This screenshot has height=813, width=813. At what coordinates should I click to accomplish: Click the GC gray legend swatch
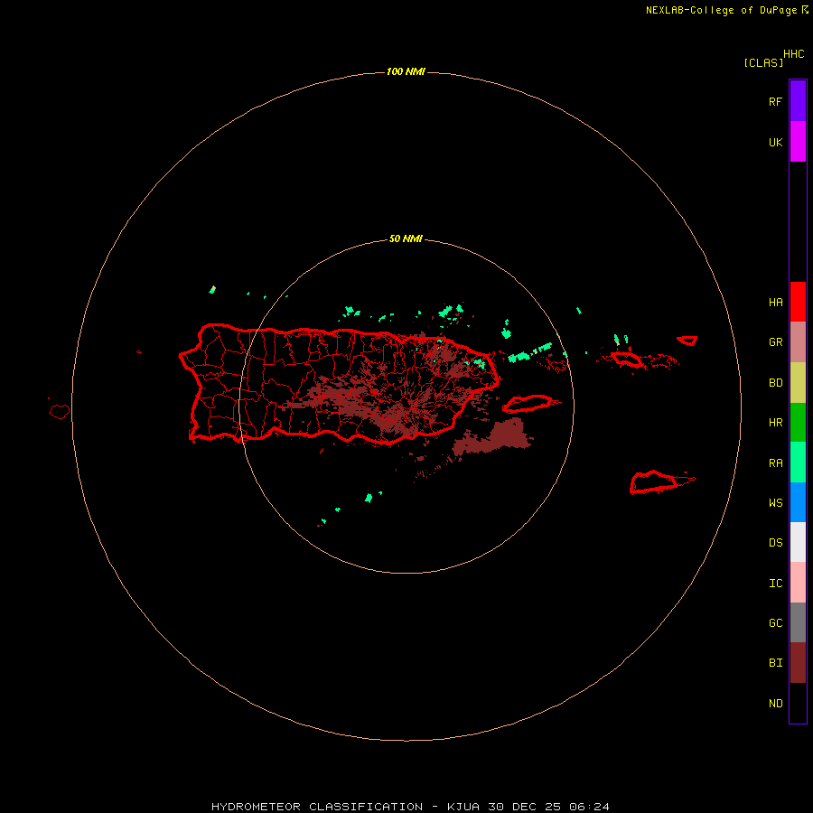(798, 622)
